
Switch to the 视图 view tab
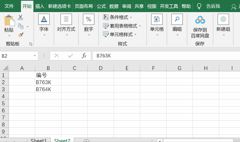[x=152, y=6]
